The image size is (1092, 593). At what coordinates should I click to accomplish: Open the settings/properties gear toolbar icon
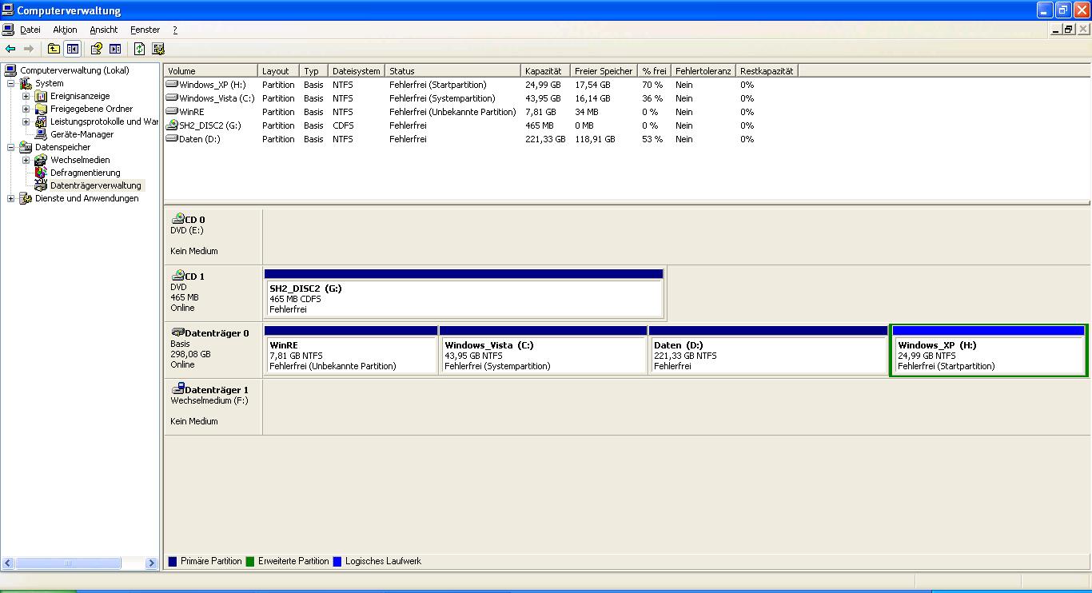tap(158, 49)
